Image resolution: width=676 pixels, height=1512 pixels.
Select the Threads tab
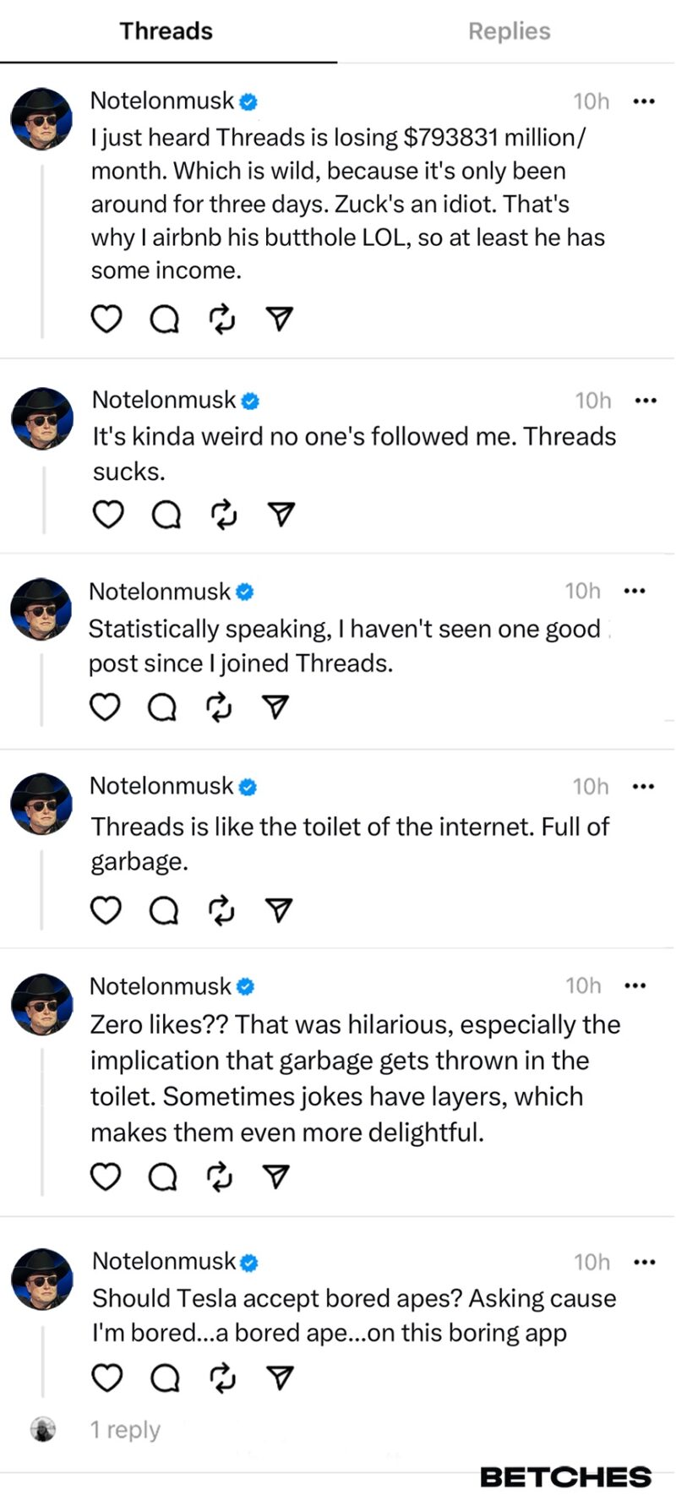[x=166, y=30]
